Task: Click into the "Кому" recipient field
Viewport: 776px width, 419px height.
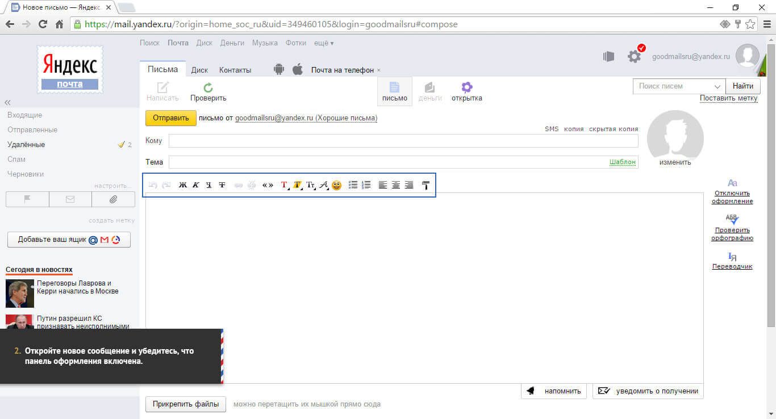Action: (x=403, y=141)
